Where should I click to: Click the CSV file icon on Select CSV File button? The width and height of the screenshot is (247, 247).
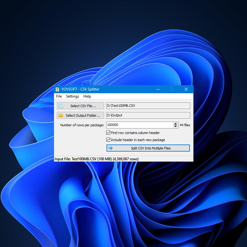[x=61, y=106]
